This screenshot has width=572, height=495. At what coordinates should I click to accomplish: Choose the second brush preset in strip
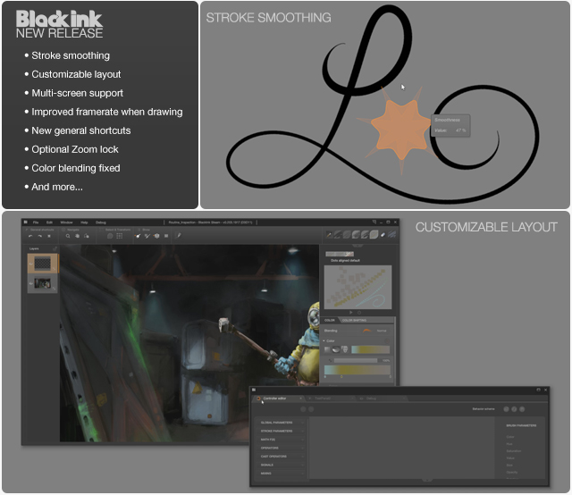tap(338, 235)
